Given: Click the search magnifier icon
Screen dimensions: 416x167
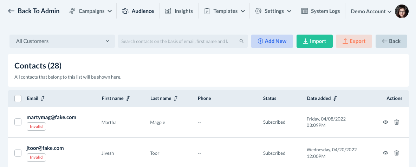Looking at the screenshot, I should 241,41.
